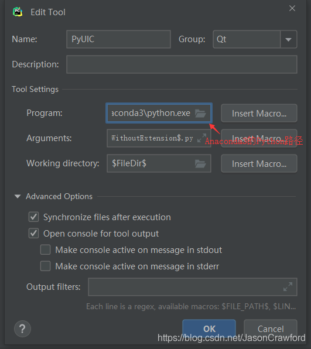Click the Program path field

pyautogui.click(x=159, y=113)
